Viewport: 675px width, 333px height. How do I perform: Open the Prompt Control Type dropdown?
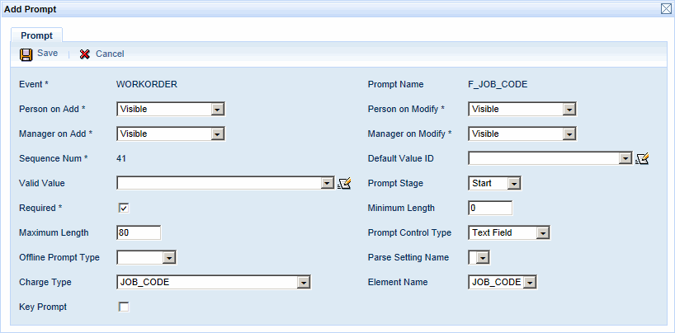tap(542, 232)
